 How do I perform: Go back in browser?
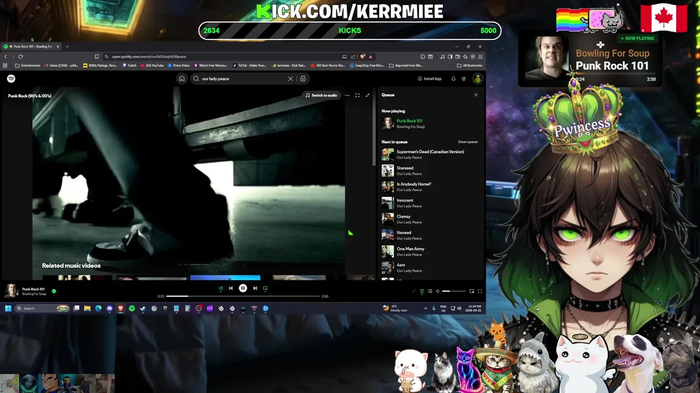[x=5, y=56]
